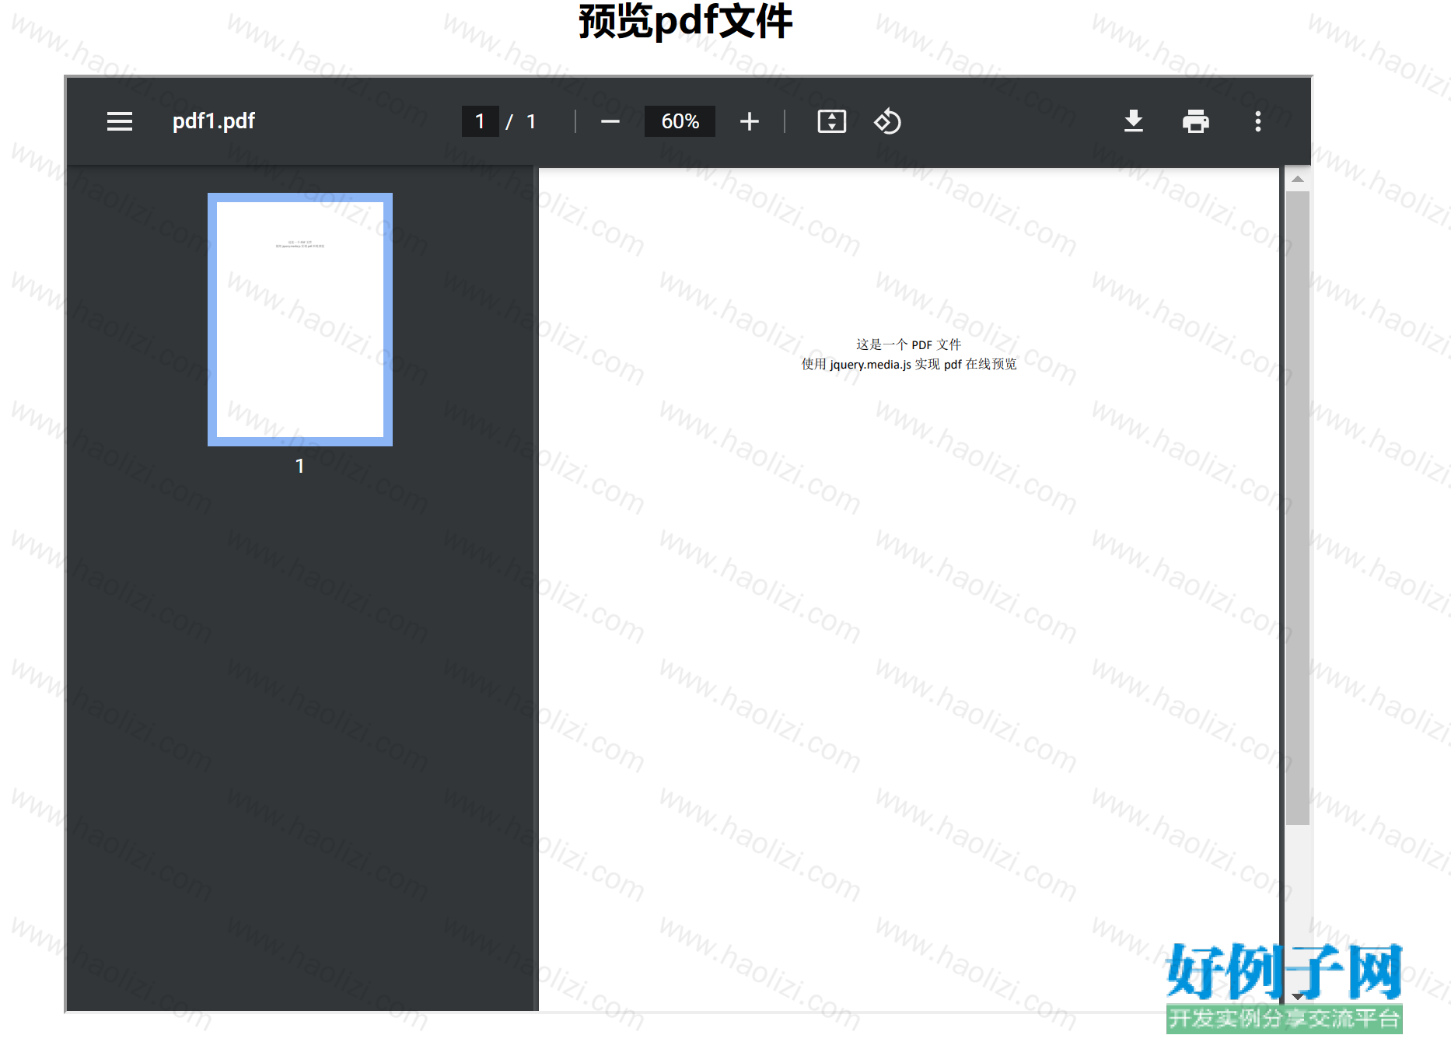
Task: Click the scrollbar down arrow
Action: (1297, 996)
